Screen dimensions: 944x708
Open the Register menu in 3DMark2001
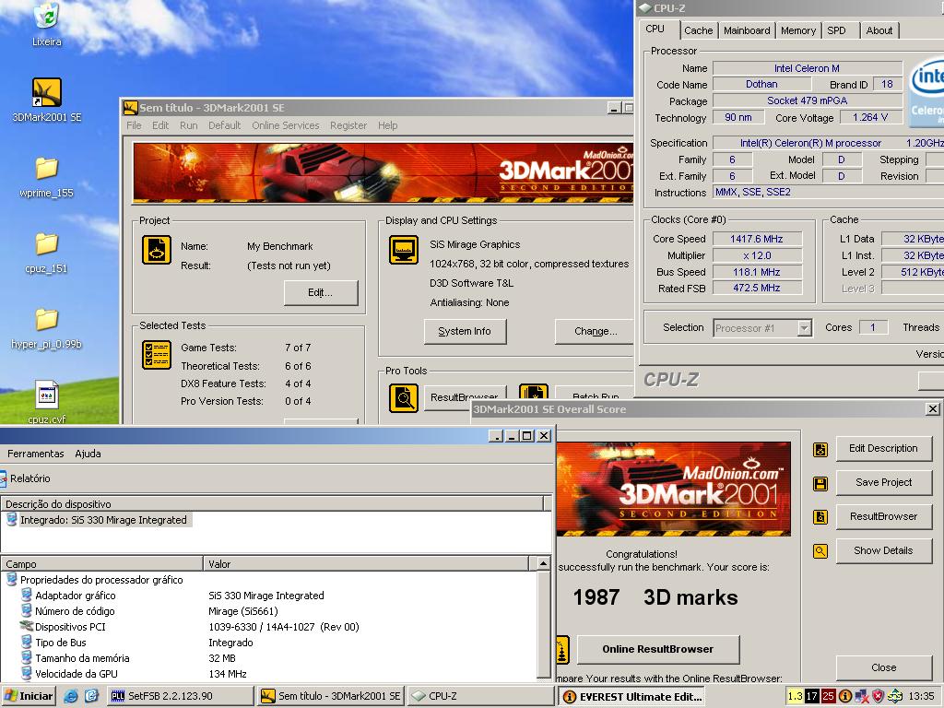click(x=348, y=125)
